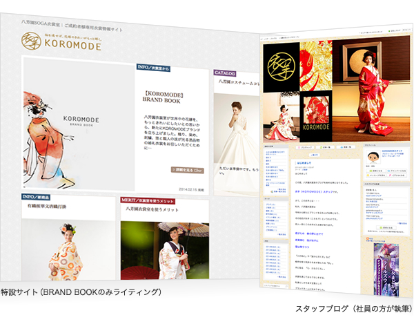Viewport: 414px width, 333px height.
Task: Click the green-icon middle blog navigation button
Action: pyautogui.click(x=326, y=147)
